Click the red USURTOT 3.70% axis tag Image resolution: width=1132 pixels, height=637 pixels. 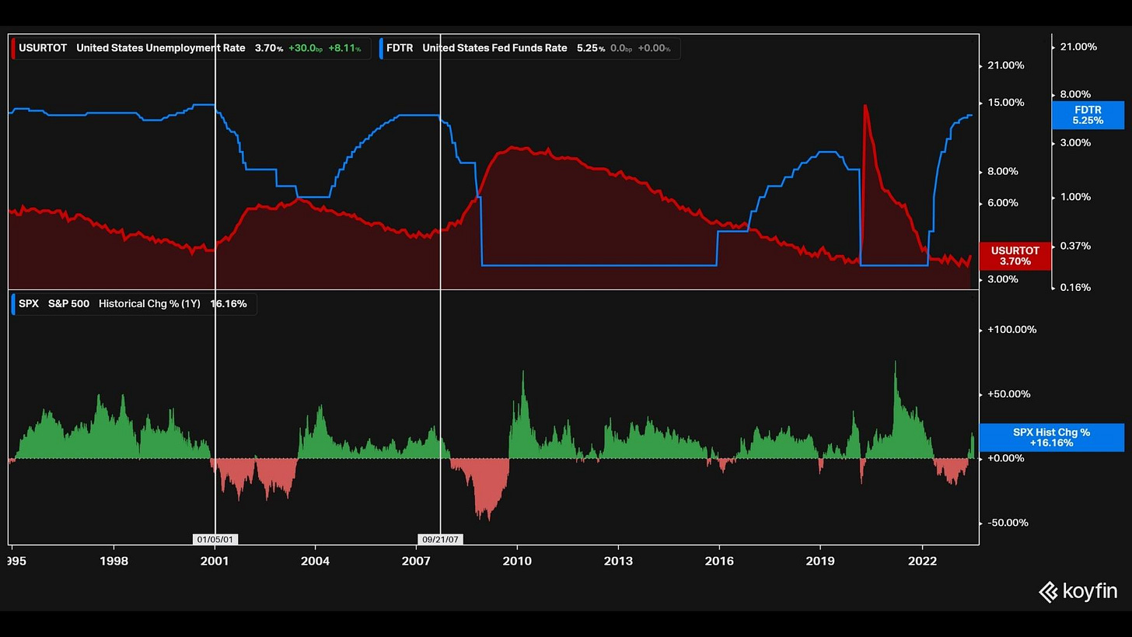[1015, 256]
